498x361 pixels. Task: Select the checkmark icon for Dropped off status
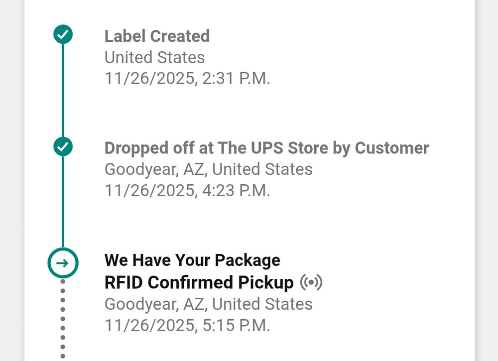click(63, 146)
